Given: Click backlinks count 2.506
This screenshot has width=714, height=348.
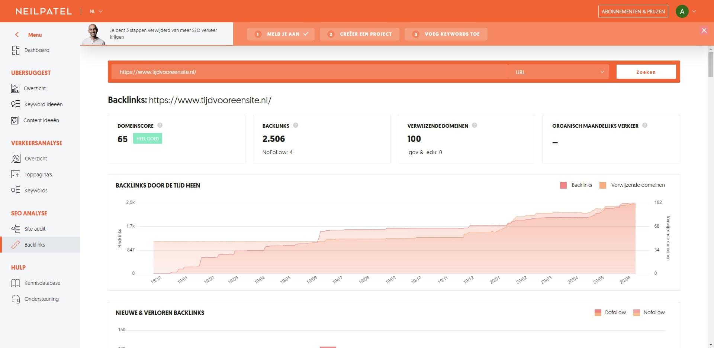Looking at the screenshot, I should tap(274, 139).
